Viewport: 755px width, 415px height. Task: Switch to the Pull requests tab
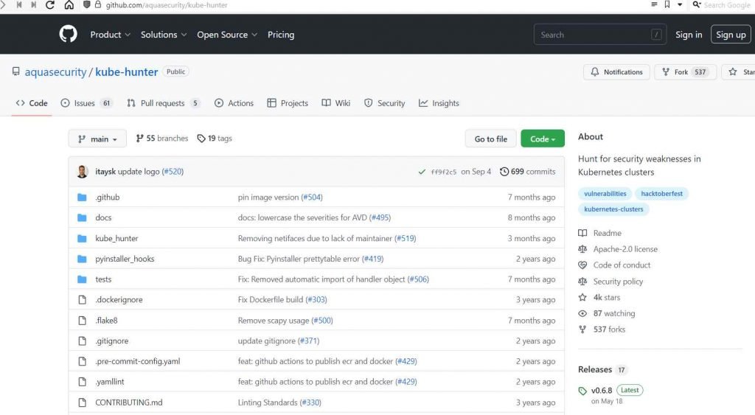(164, 103)
